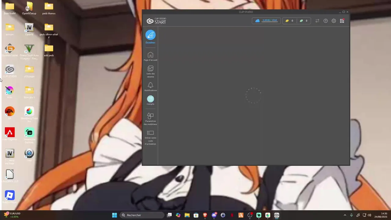Open the Liste des œuvres section
The width and height of the screenshot is (391, 220).
(x=150, y=72)
